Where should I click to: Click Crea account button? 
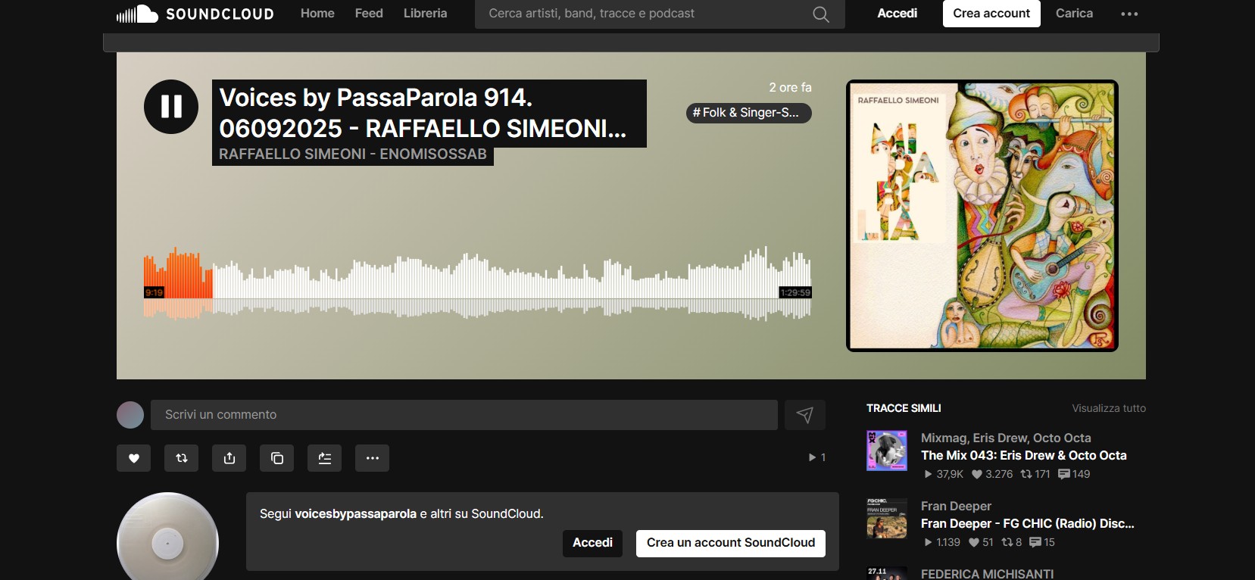pyautogui.click(x=991, y=14)
